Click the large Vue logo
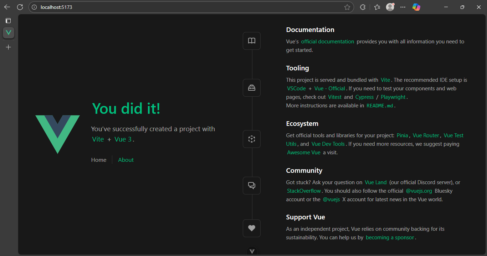 pos(57,134)
